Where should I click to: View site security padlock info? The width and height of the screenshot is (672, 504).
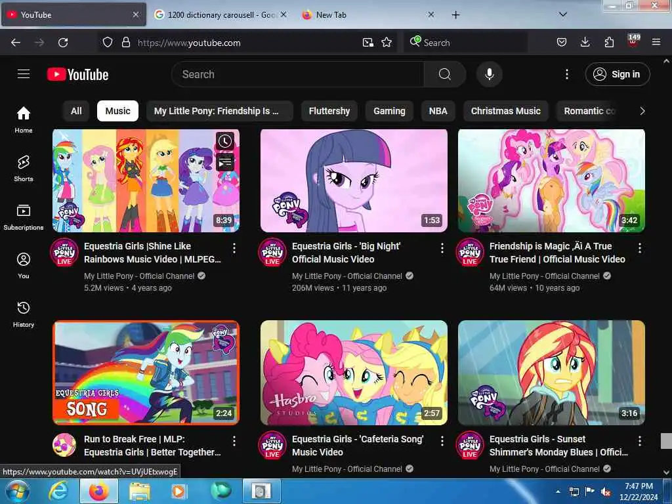click(125, 43)
